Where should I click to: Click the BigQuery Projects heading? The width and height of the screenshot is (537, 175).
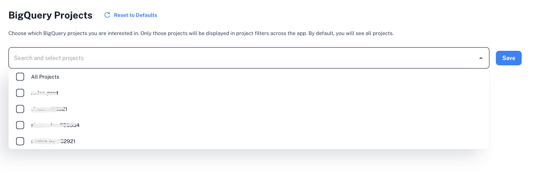[50, 15]
